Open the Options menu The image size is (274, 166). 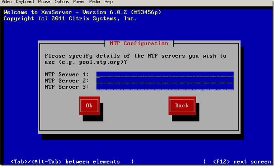(62, 2)
